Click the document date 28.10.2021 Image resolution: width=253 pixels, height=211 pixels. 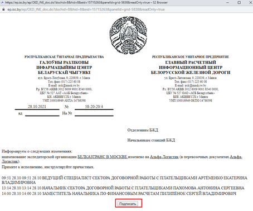coord(37,107)
